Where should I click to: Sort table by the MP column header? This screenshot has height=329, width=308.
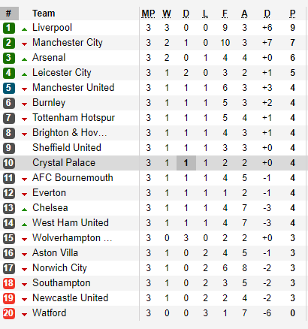pos(148,14)
